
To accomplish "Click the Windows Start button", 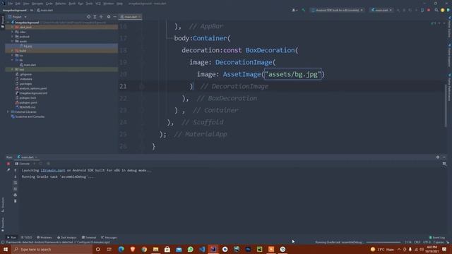I will 6,249.
